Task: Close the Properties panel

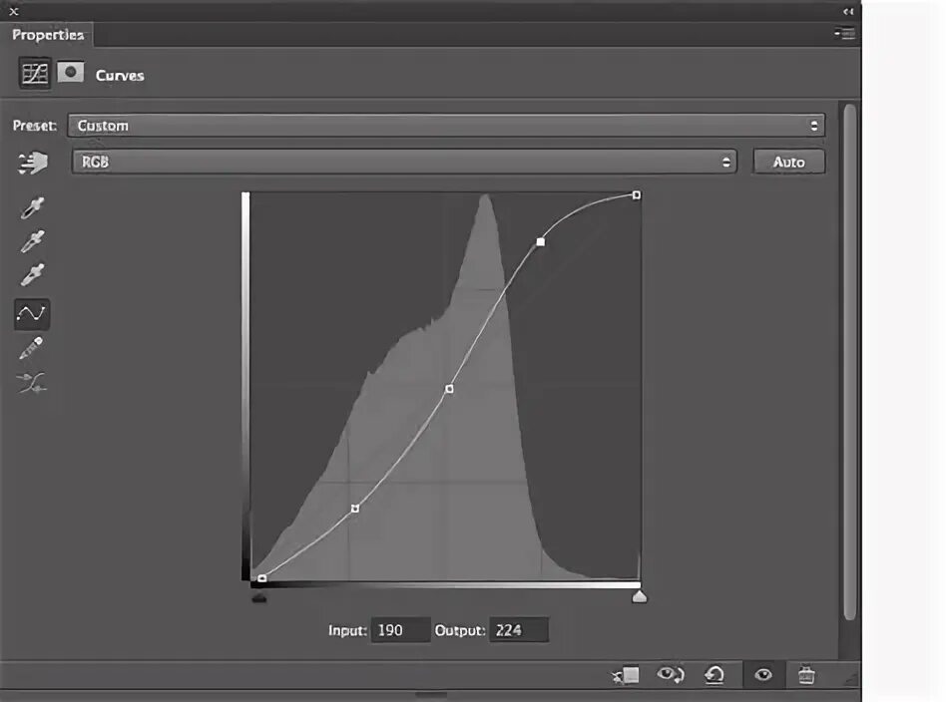Action: (x=14, y=11)
